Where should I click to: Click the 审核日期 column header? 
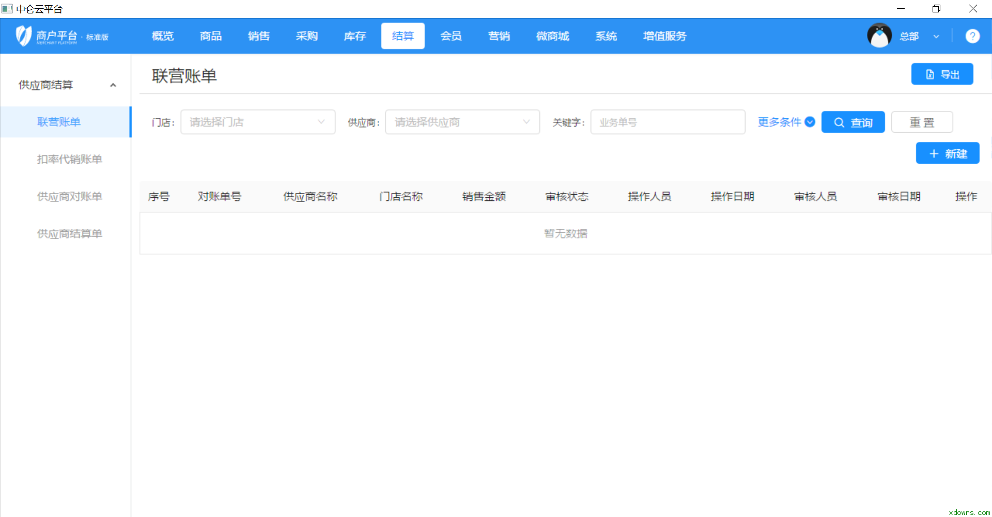point(899,196)
